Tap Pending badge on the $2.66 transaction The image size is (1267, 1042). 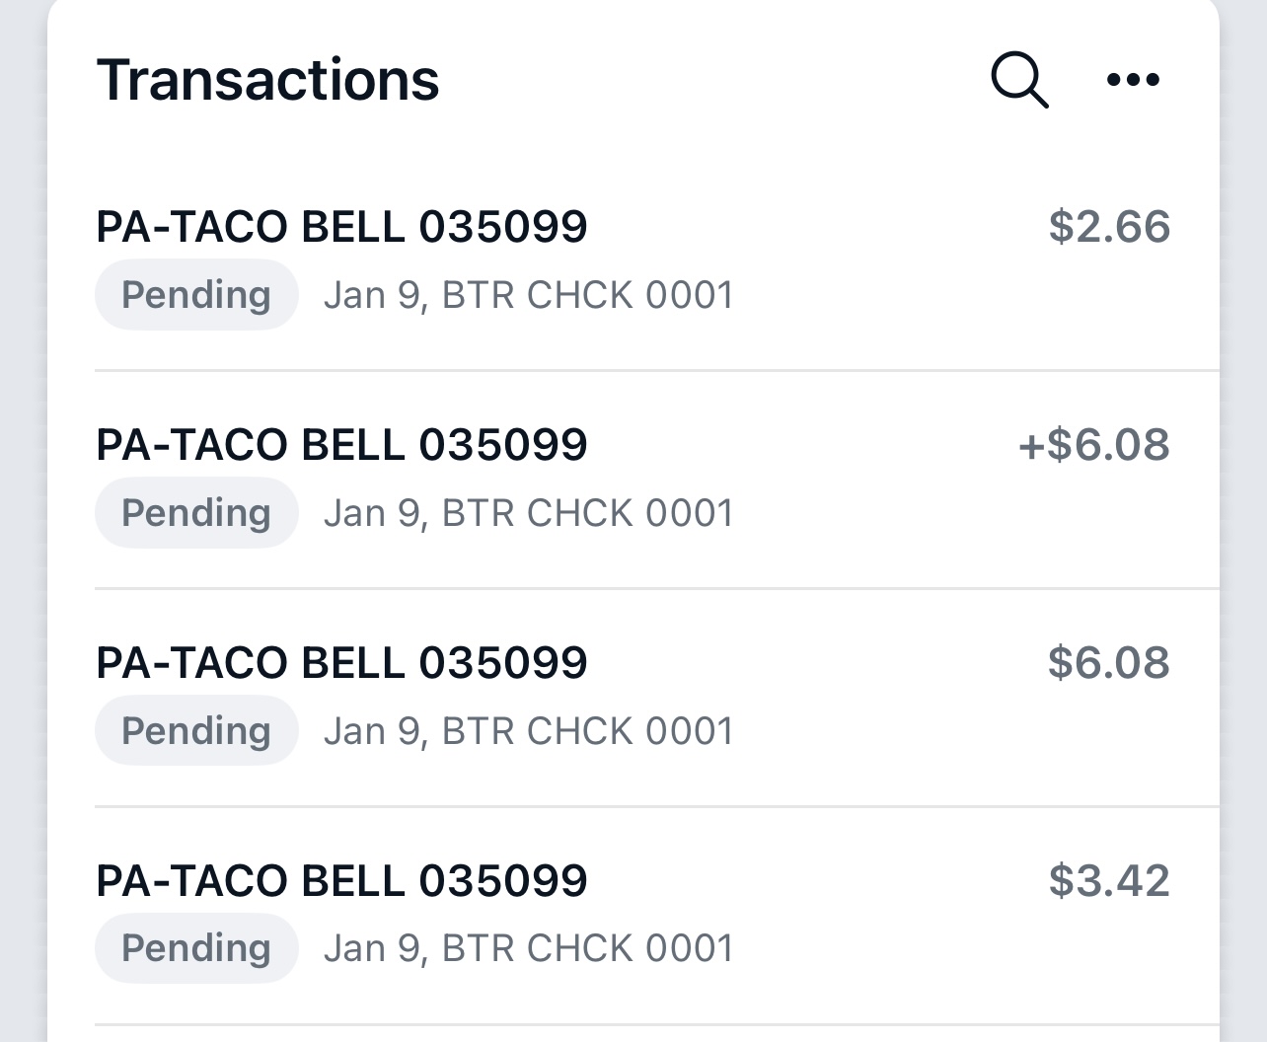(x=196, y=295)
